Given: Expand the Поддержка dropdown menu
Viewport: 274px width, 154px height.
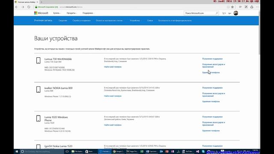Looking at the screenshot, I should coord(88,13).
